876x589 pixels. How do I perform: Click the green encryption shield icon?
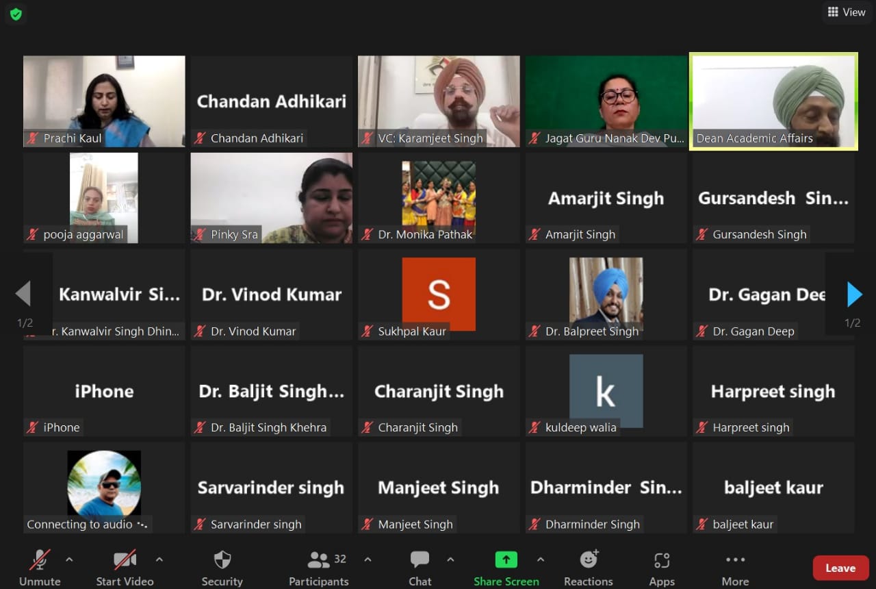pyautogui.click(x=16, y=14)
